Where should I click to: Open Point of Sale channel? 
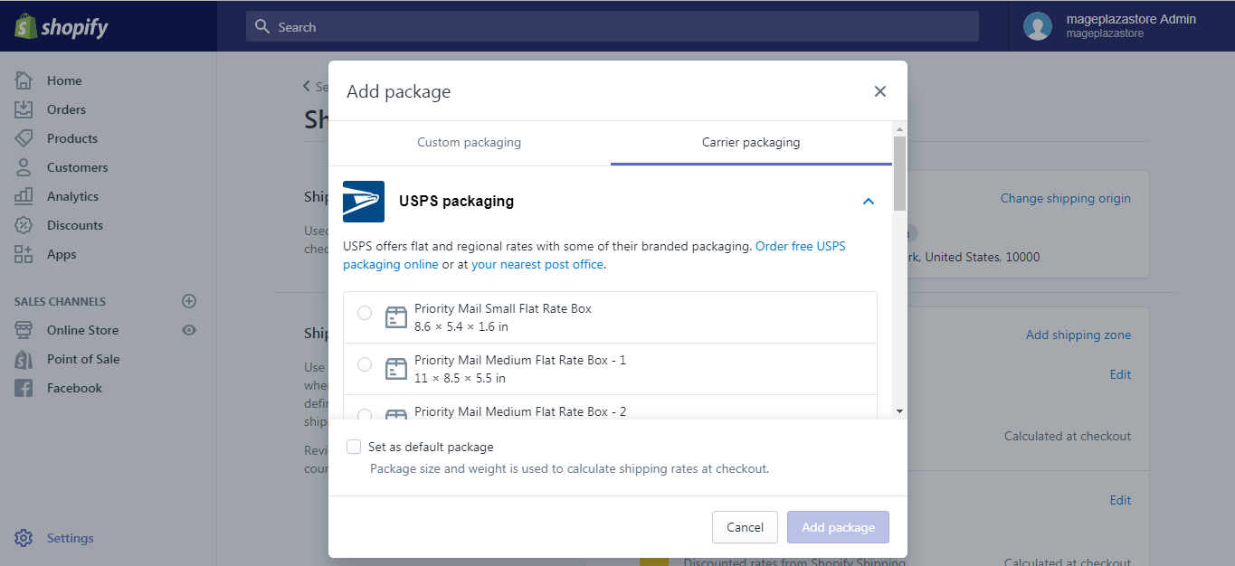pos(83,359)
